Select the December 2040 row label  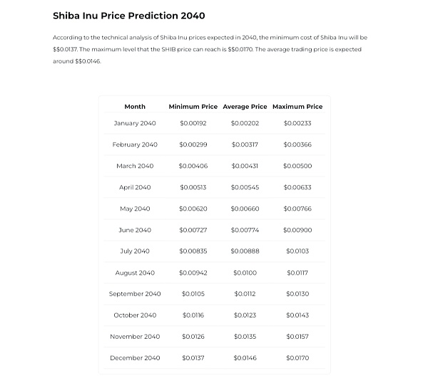point(135,358)
